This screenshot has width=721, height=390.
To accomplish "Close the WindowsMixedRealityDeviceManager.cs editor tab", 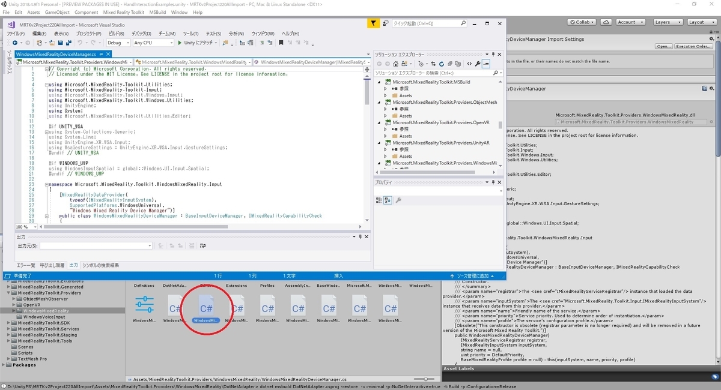I will (x=108, y=54).
